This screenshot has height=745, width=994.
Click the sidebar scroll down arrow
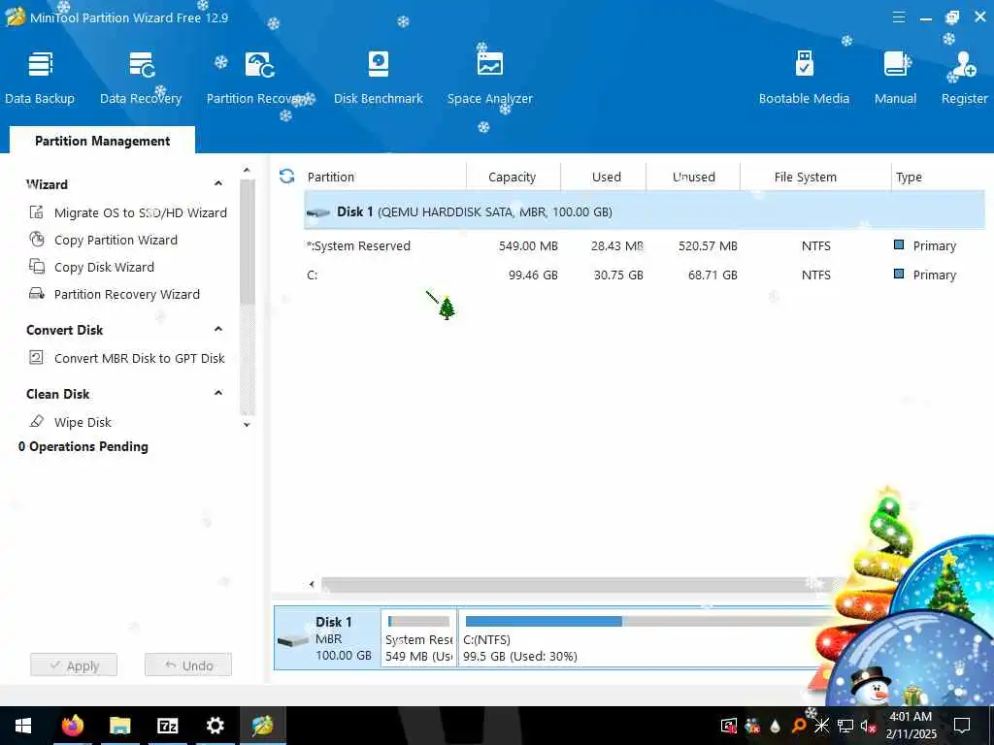(x=247, y=425)
